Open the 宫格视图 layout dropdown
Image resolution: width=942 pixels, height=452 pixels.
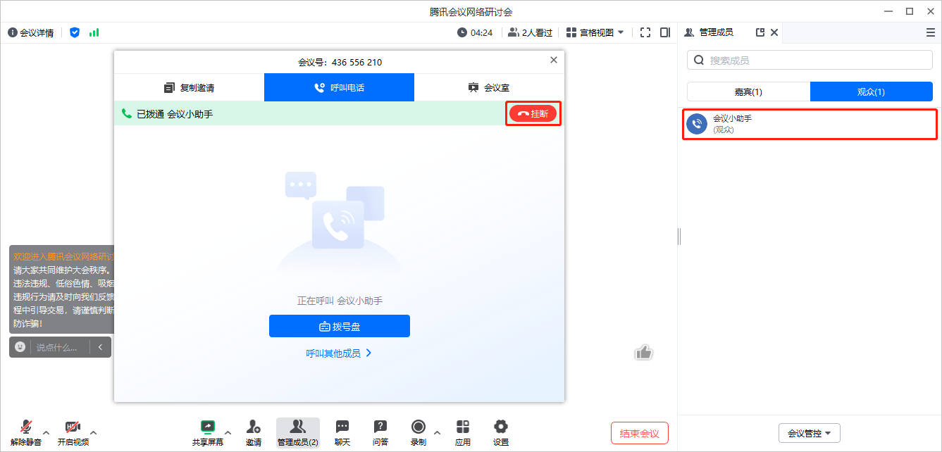pos(595,32)
